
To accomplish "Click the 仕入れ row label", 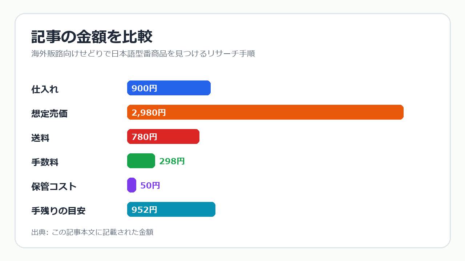I will [x=45, y=90].
